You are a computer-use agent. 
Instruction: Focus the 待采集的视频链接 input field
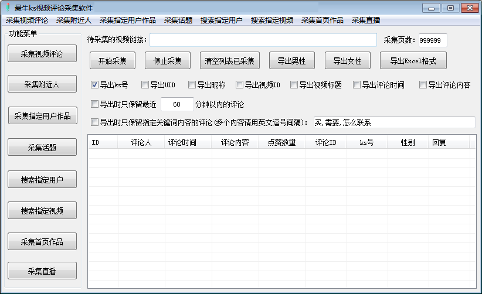(263, 40)
